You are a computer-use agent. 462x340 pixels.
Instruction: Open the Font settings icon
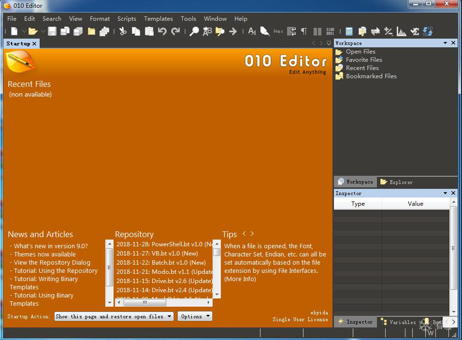click(252, 31)
